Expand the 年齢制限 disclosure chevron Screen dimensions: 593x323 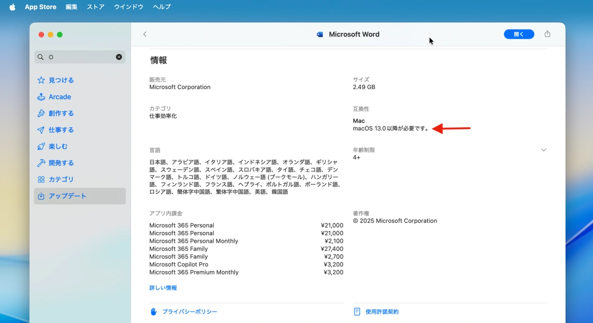click(543, 150)
